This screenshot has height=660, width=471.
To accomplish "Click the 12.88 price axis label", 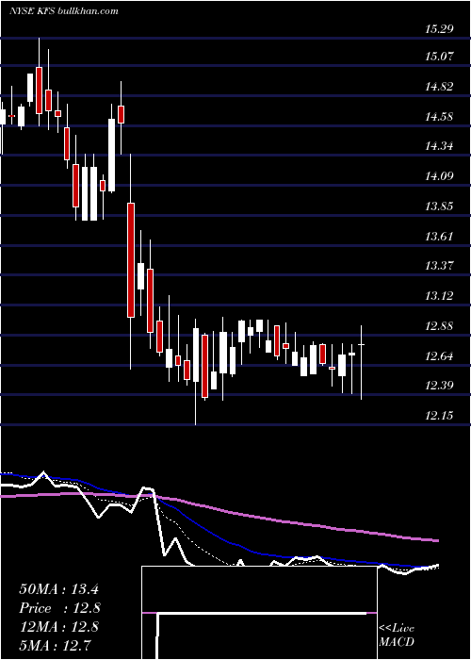I will pos(440,326).
